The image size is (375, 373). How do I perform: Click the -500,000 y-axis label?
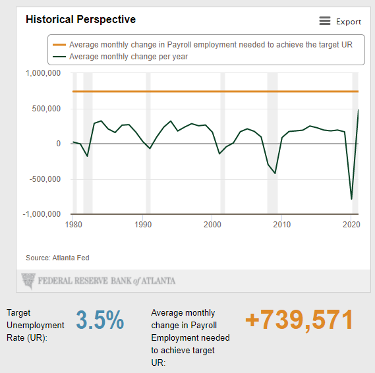pos(45,179)
